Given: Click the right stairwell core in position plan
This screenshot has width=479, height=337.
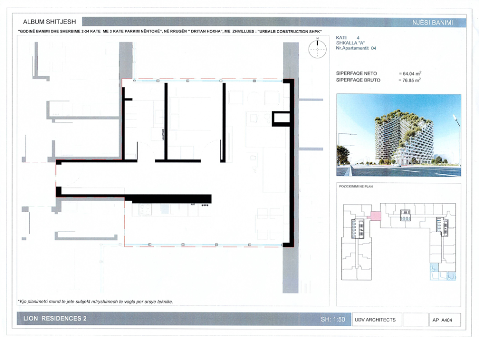Looking at the screenshot, I should [442, 226].
